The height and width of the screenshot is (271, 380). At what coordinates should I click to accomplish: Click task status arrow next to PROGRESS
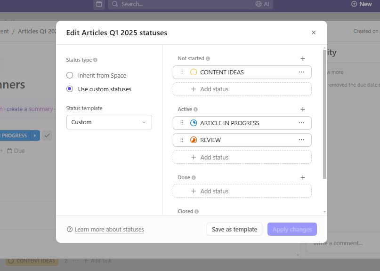(x=35, y=135)
